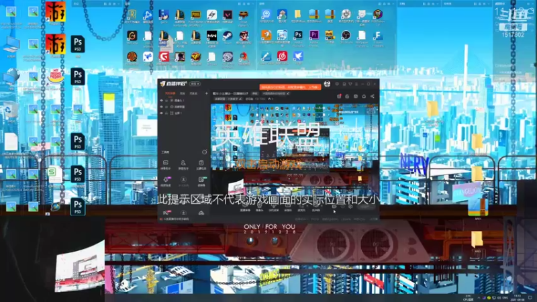Launch the NBA 2K basketball shortcut
Image resolution: width=537 pixels, height=302 pixels.
[132, 58]
